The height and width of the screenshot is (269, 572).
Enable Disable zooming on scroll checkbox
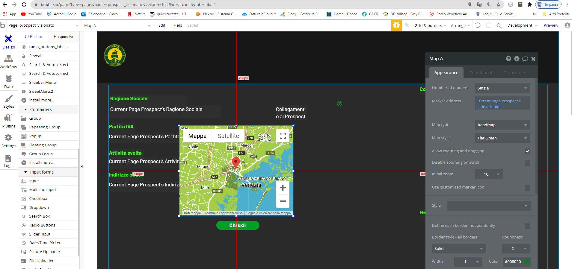tap(527, 162)
